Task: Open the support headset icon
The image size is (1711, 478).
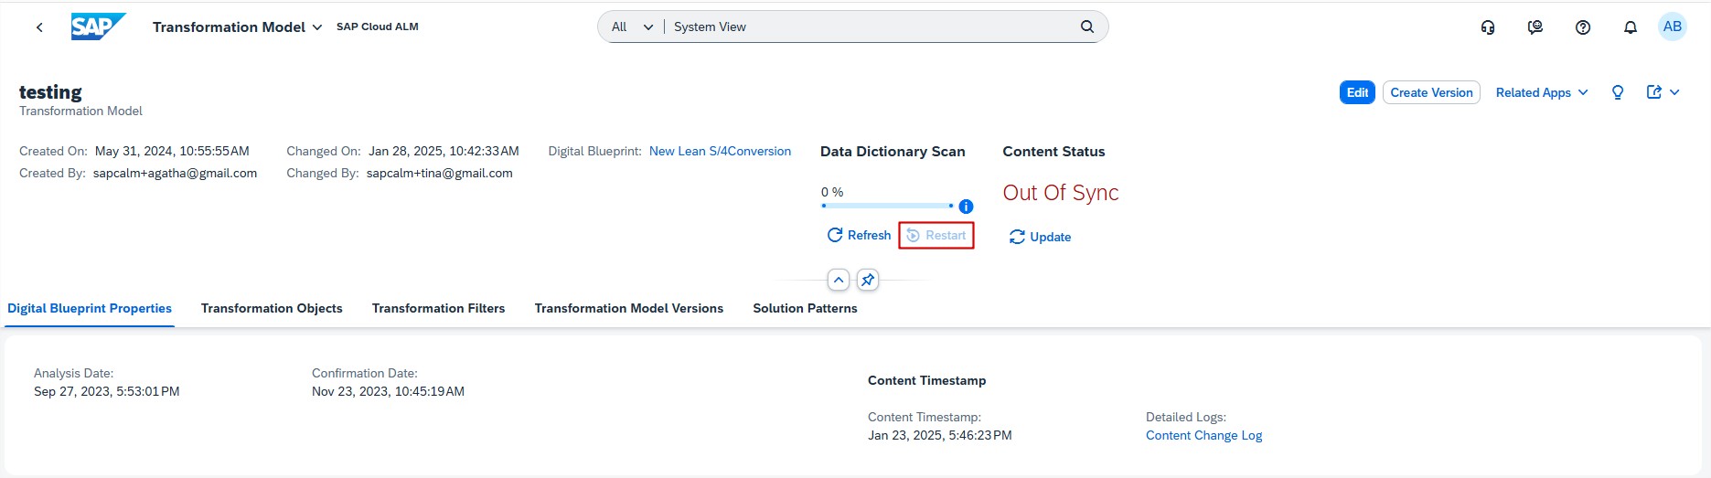Action: [x=1488, y=27]
